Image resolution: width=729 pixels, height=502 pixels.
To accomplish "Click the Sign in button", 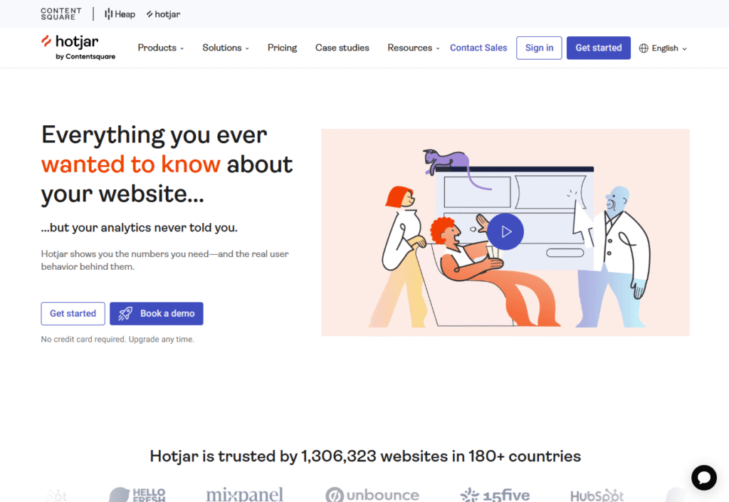I will click(x=540, y=48).
